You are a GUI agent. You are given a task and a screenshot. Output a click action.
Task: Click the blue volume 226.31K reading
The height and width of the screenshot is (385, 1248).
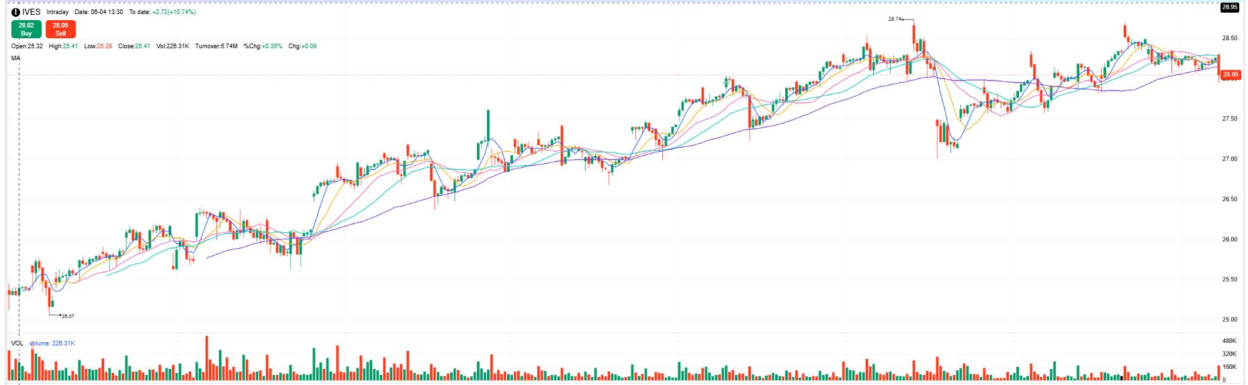[x=52, y=343]
